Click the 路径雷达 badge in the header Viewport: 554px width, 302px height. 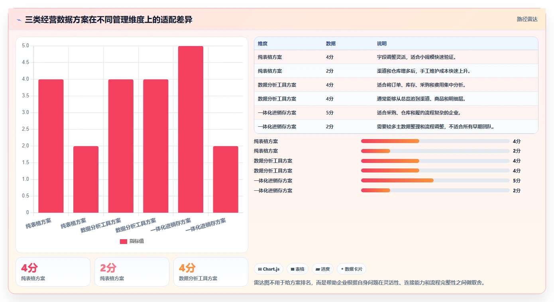(527, 19)
